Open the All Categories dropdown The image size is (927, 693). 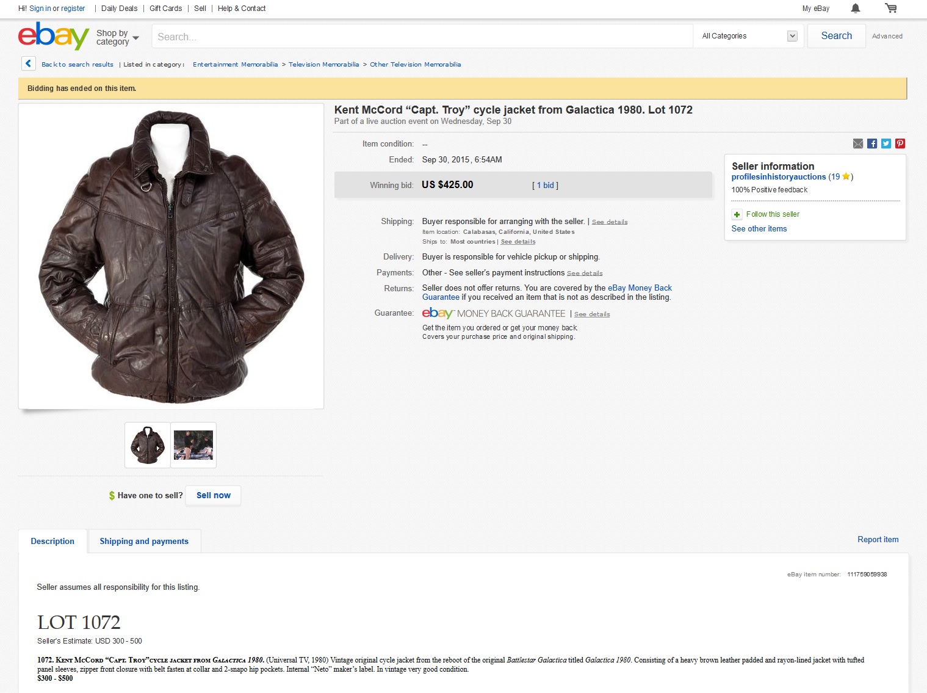(749, 36)
